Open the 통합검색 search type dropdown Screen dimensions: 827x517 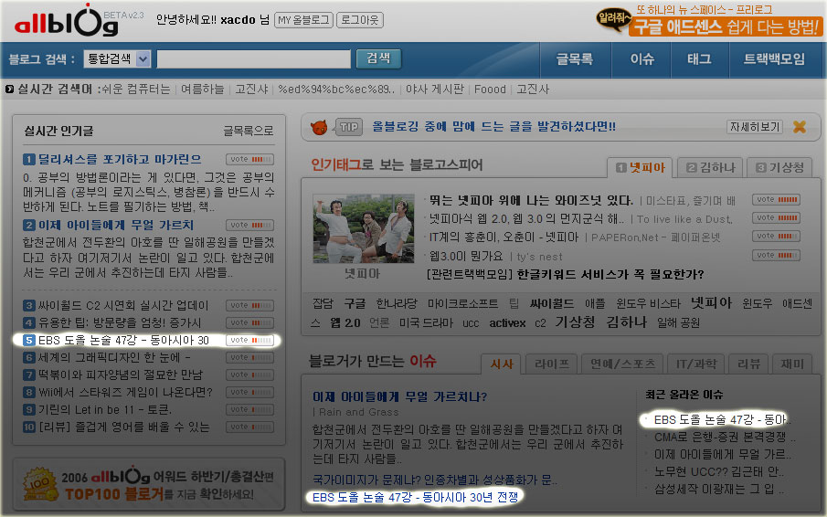[117, 59]
